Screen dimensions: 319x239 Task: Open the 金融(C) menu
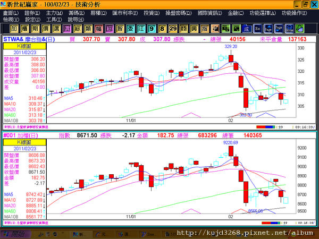236,13
